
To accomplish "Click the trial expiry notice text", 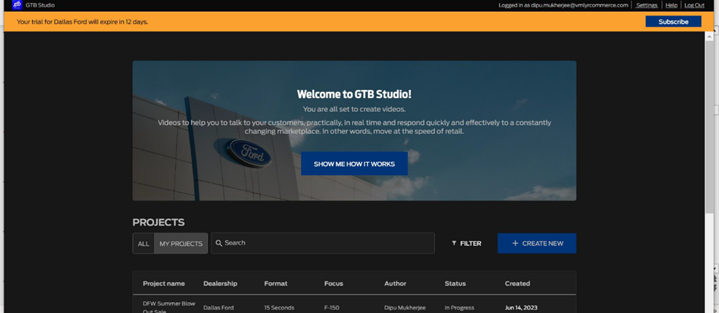I will (83, 21).
